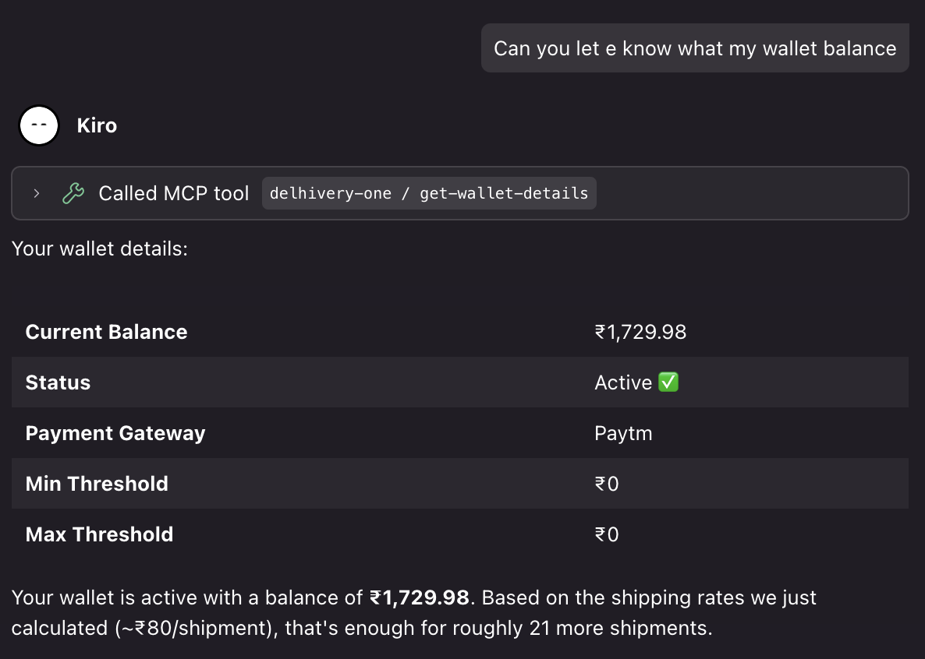Click the ₹1,729.98 balance value in table
This screenshot has height=659, width=925.
(640, 332)
